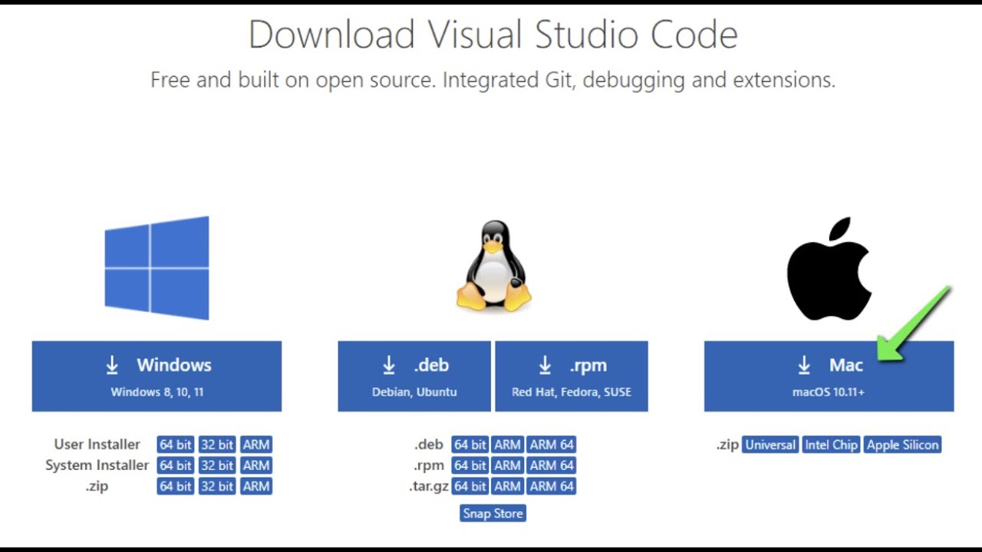This screenshot has width=982, height=552.
Task: Click the Linux '.rpm' row label
Action: [429, 466]
